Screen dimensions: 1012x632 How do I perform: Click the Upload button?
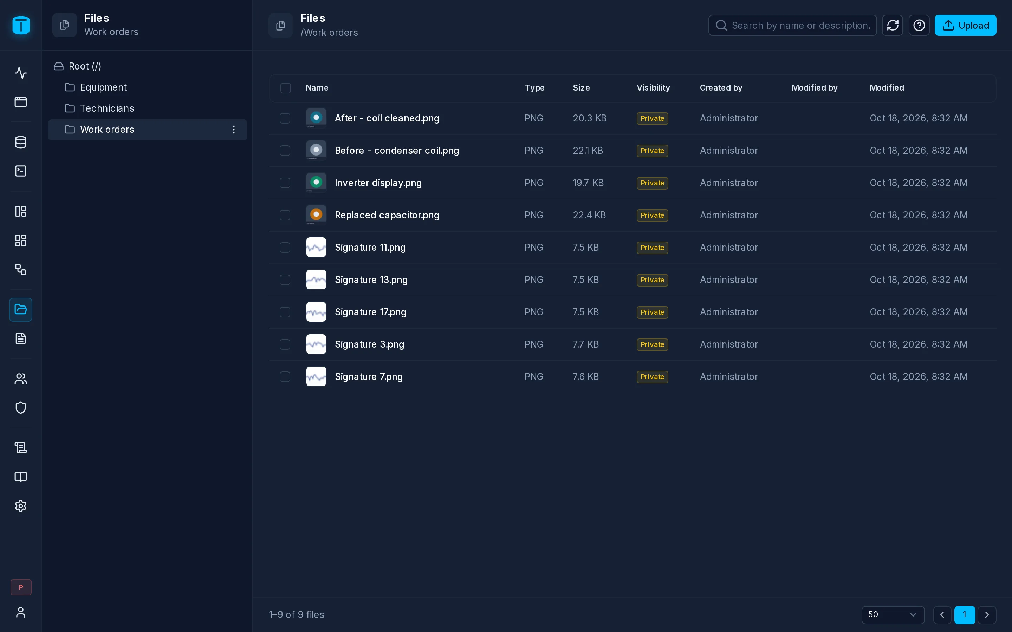pyautogui.click(x=965, y=26)
